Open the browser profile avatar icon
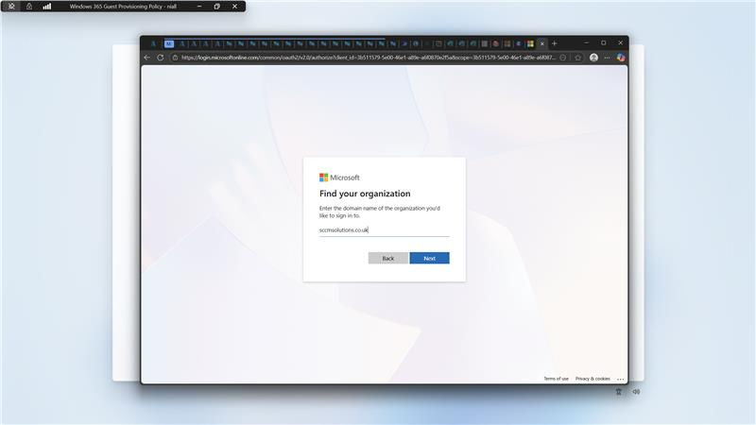 coord(593,58)
